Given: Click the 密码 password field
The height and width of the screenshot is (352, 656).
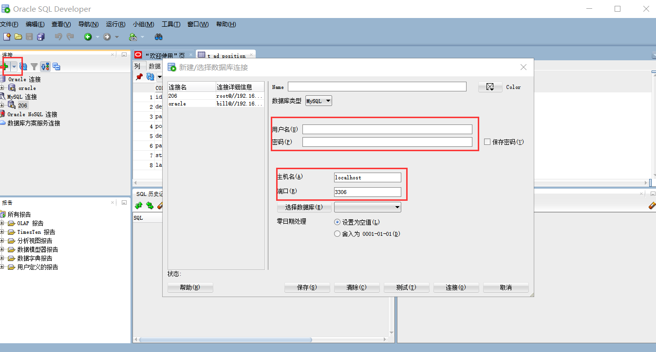Looking at the screenshot, I should 387,142.
